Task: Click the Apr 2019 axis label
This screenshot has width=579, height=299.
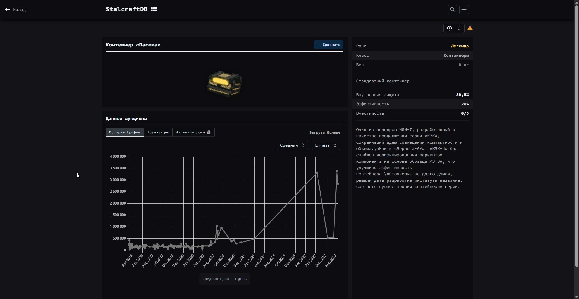Action: coord(127,260)
